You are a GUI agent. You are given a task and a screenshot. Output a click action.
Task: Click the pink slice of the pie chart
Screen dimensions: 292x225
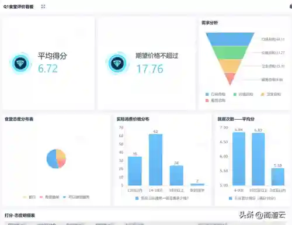[x=62, y=163]
